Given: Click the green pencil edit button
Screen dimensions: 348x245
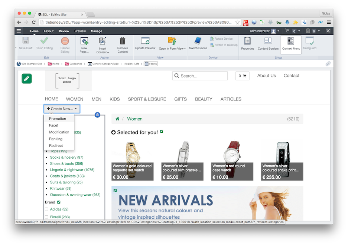Looking at the screenshot, I should click(27, 79).
